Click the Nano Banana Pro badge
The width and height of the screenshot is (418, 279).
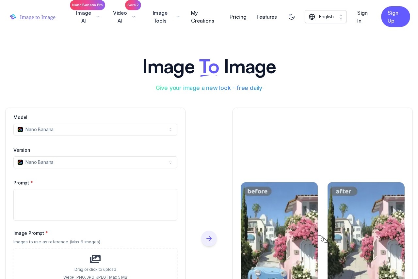point(87,5)
